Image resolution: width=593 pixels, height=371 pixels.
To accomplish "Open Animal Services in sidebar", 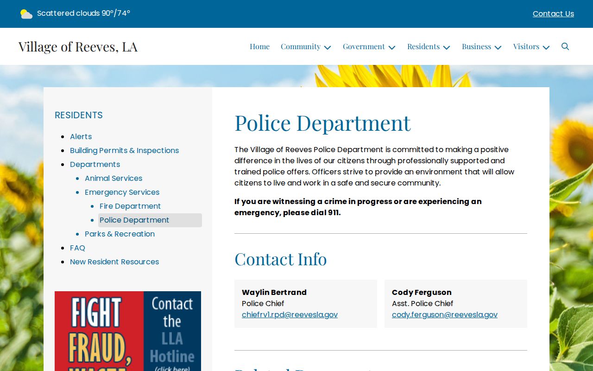I will coord(114,178).
